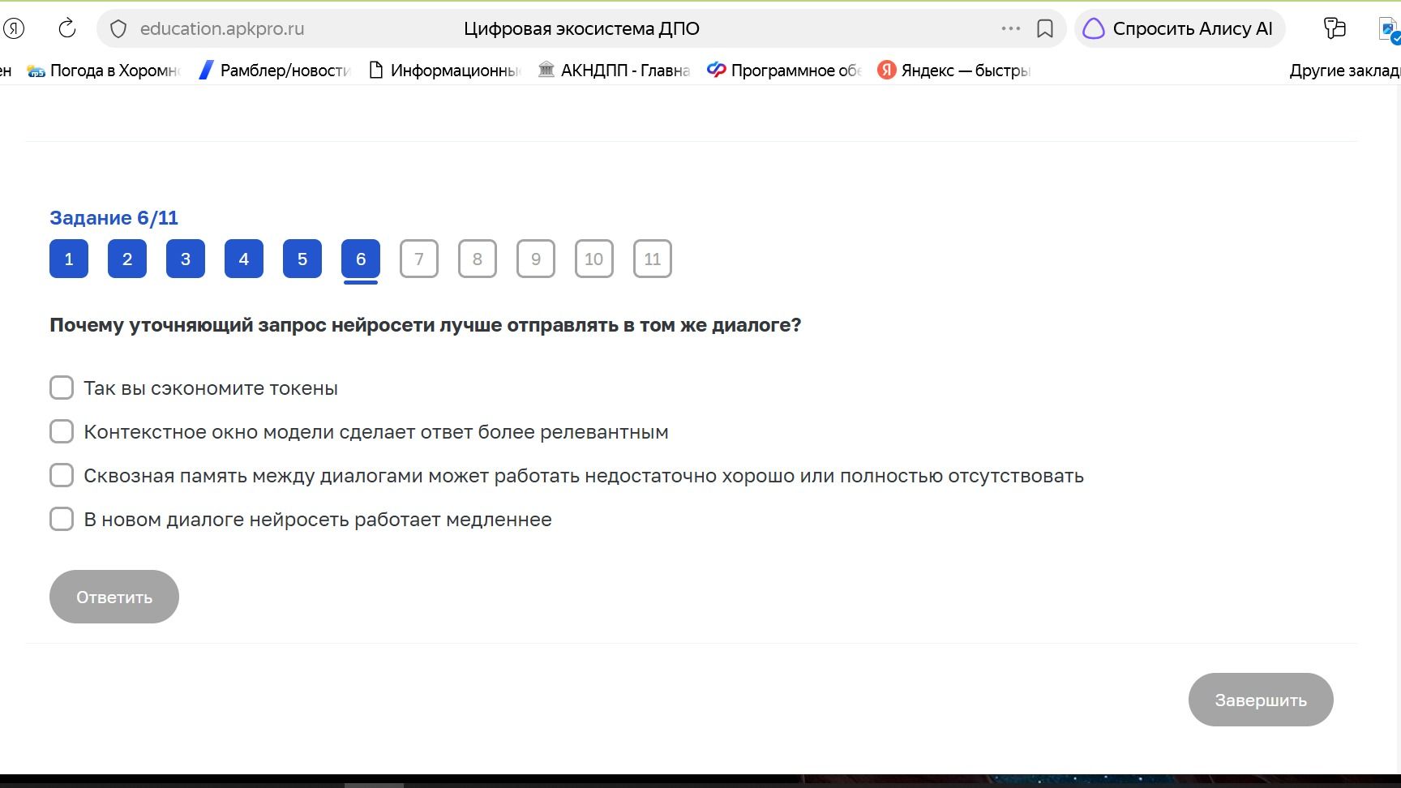The image size is (1401, 788).
Task: Go to task 5
Action: pyautogui.click(x=302, y=259)
